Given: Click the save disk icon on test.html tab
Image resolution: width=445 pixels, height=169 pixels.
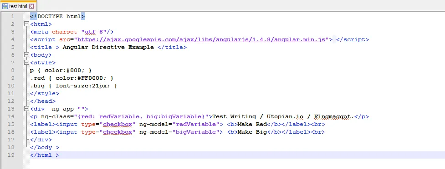Looking at the screenshot, I should pyautogui.click(x=5, y=6).
